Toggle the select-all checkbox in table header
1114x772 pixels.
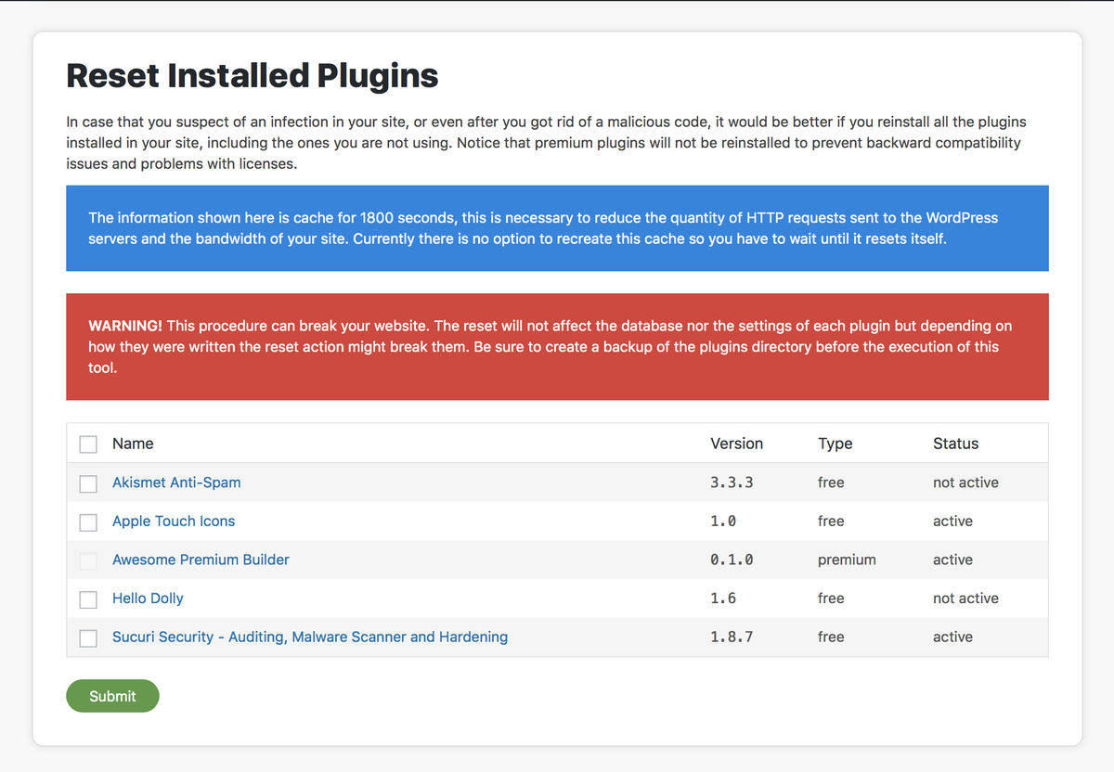pyautogui.click(x=88, y=444)
